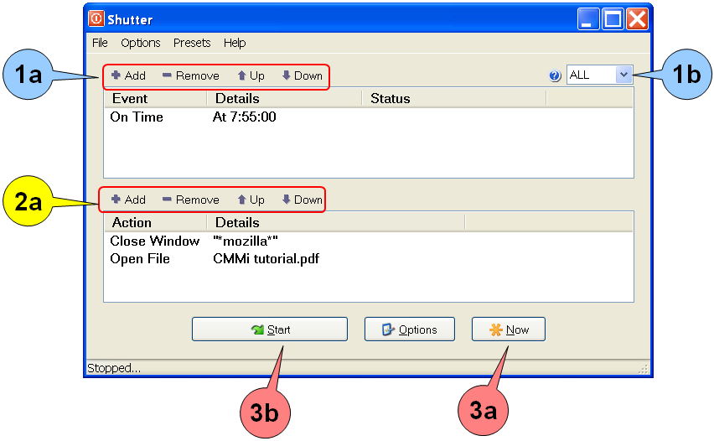Move event Up in events toolbar
The height and width of the screenshot is (441, 714).
pos(251,75)
